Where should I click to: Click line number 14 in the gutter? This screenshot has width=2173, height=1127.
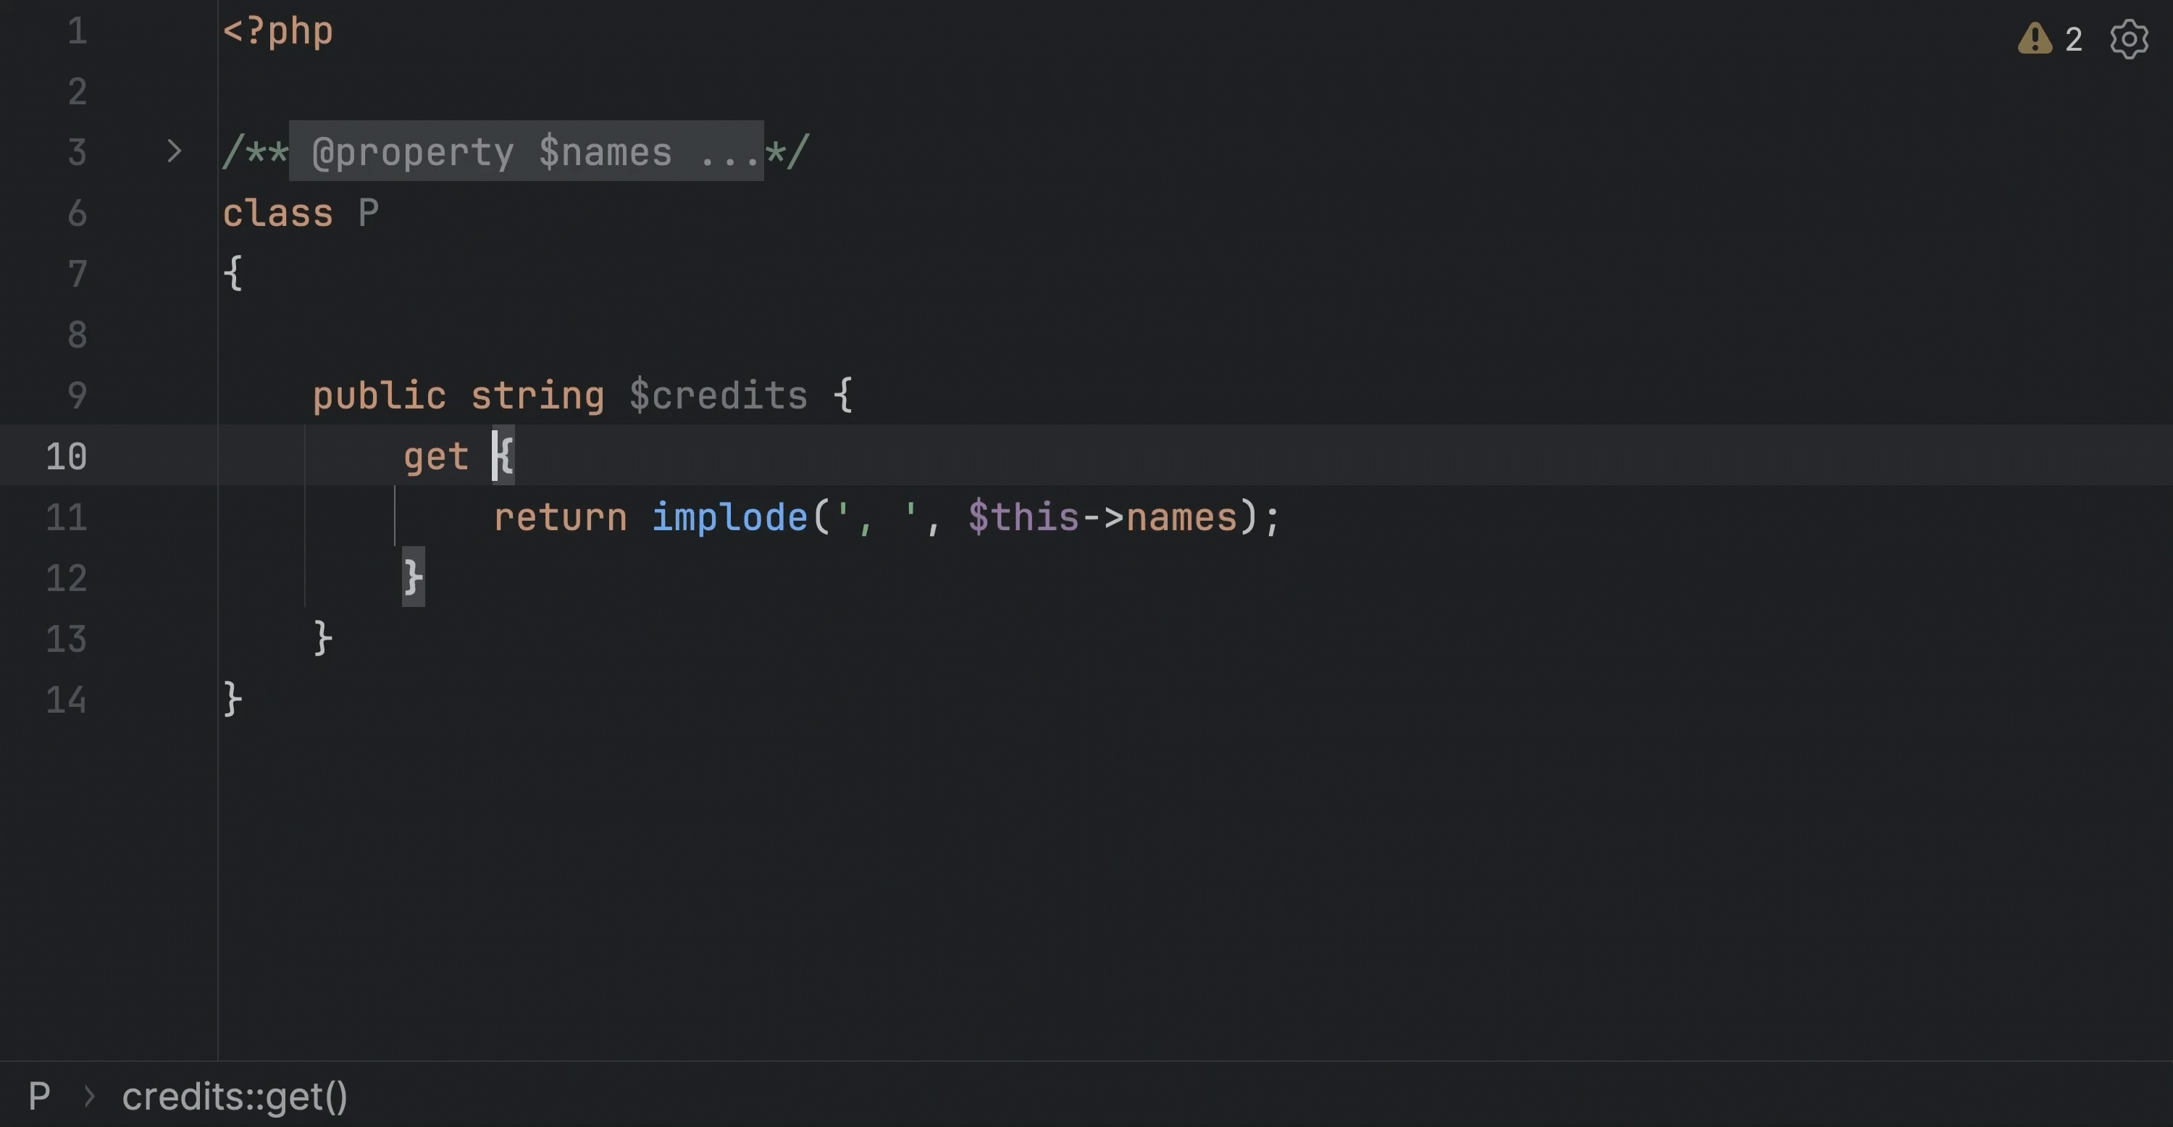(66, 700)
